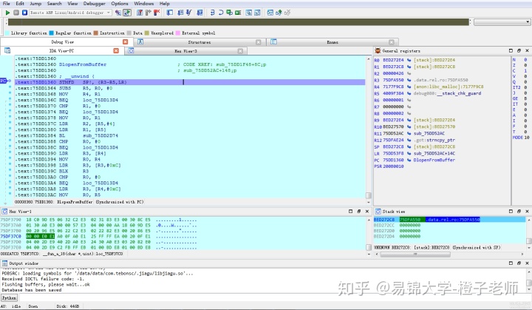532x310 pixels.
Task: Switch to the Structures tab
Action: click(x=199, y=42)
